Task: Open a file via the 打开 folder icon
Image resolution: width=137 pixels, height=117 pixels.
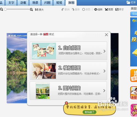Action: coord(128,2)
